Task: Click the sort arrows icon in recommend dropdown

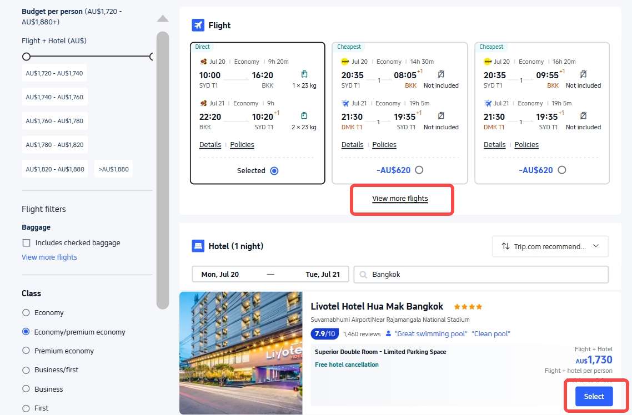Action: pyautogui.click(x=505, y=246)
